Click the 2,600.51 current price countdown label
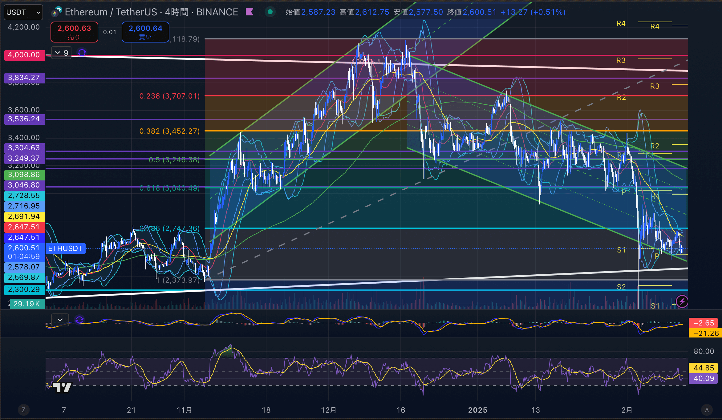 (24, 252)
